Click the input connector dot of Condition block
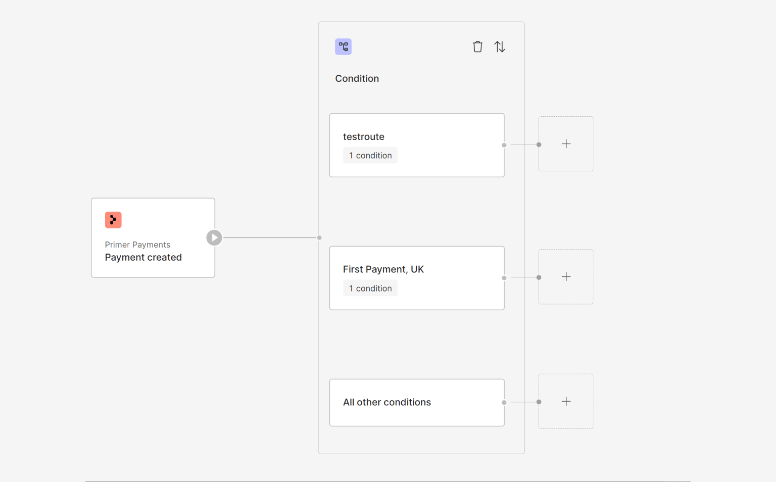776x482 pixels. click(x=319, y=237)
